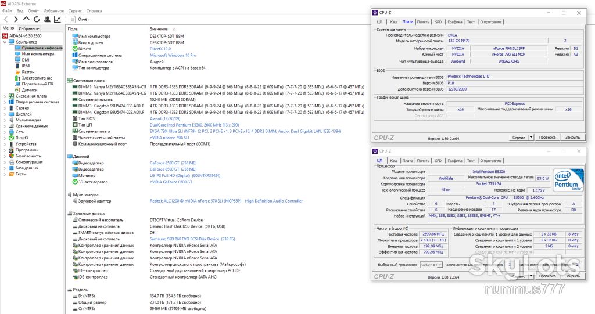
Task: Expand the Сервер tree node
Action: (x=5, y=108)
